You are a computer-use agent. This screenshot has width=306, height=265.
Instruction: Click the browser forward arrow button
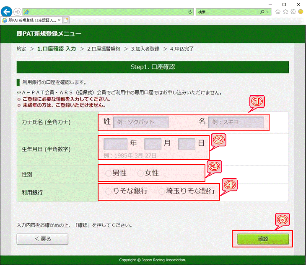tap(18, 12)
